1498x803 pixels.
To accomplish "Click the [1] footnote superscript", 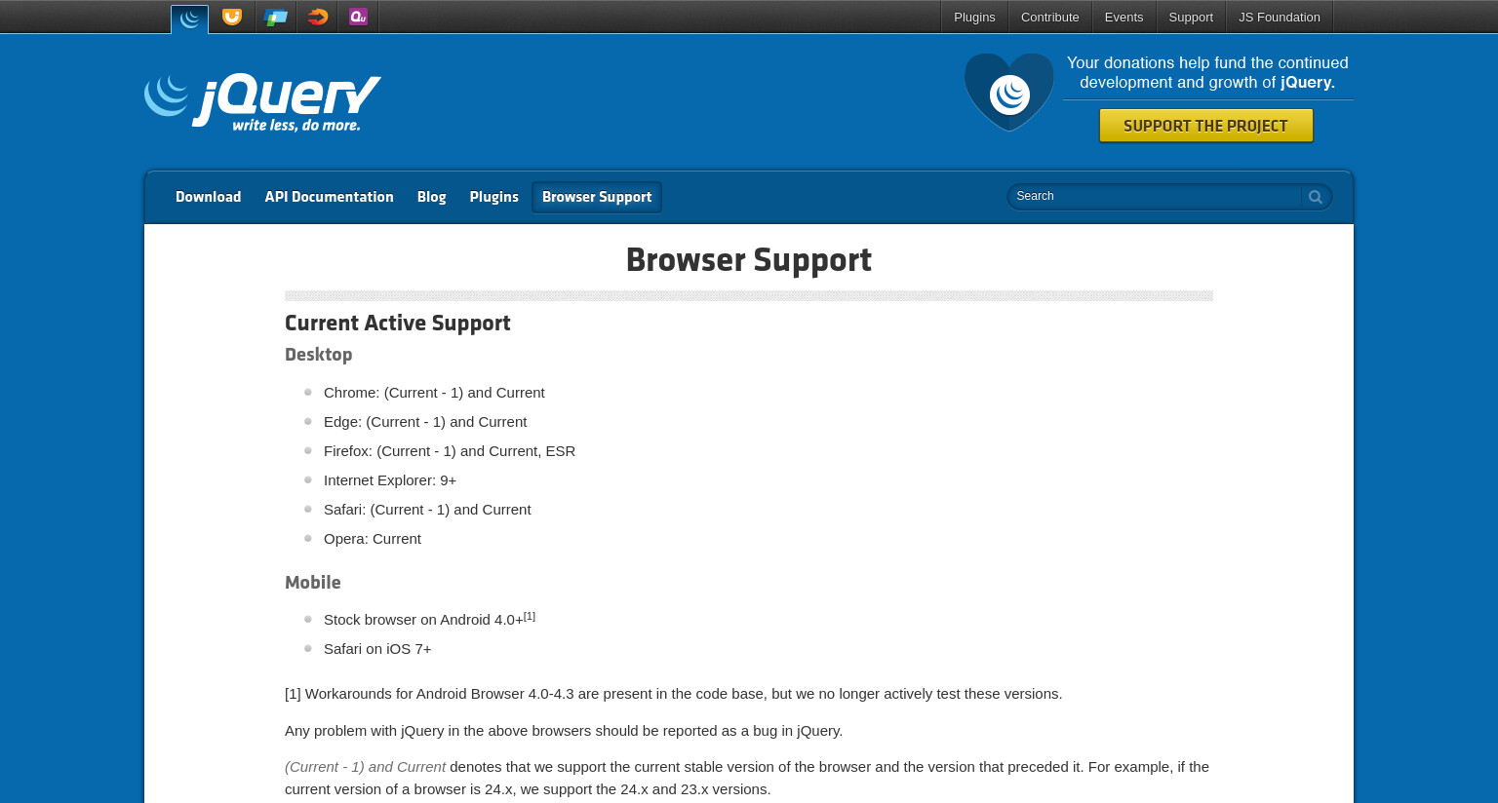I will (530, 616).
